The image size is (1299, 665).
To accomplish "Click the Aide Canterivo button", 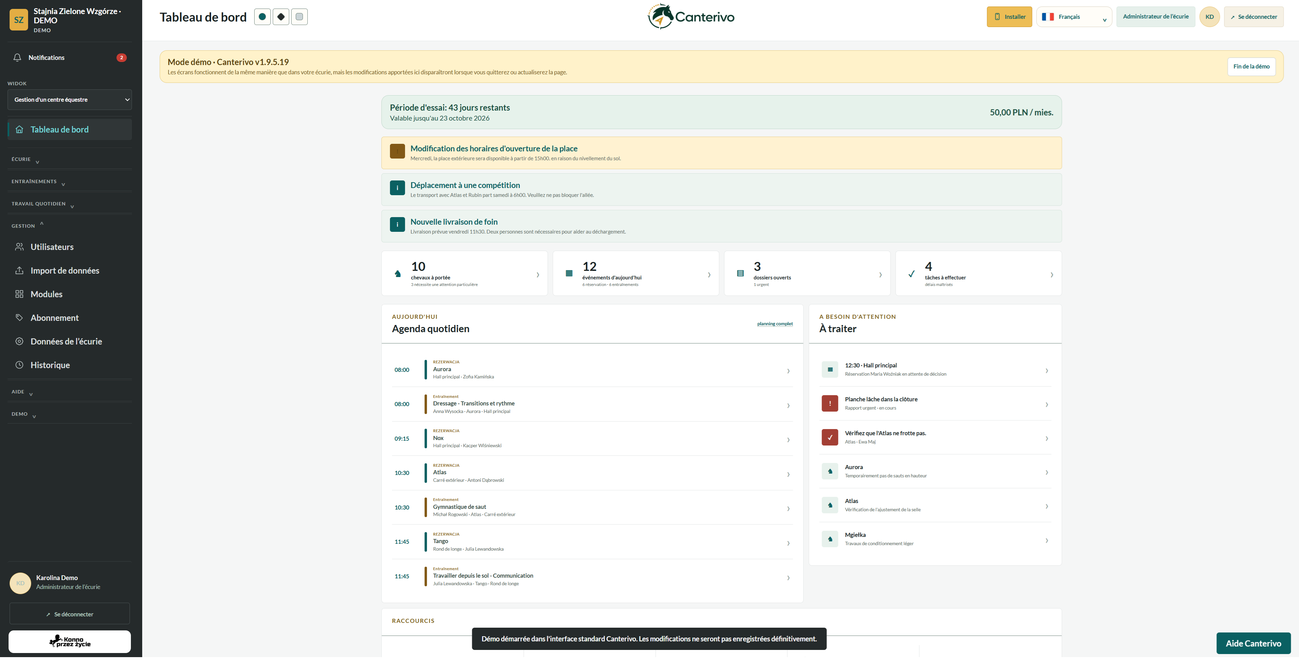I will point(1253,643).
